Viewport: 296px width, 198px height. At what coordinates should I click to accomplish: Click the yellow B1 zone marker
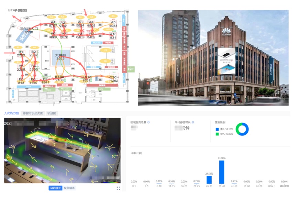(18, 47)
